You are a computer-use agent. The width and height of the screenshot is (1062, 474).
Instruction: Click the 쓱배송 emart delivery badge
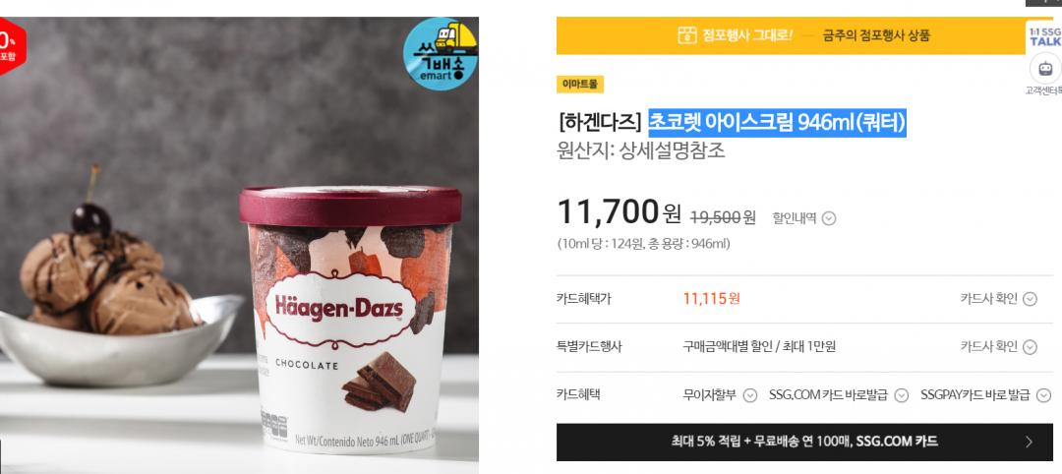[441, 54]
